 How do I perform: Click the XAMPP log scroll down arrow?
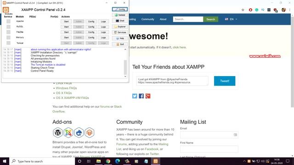pyautogui.click(x=125, y=77)
